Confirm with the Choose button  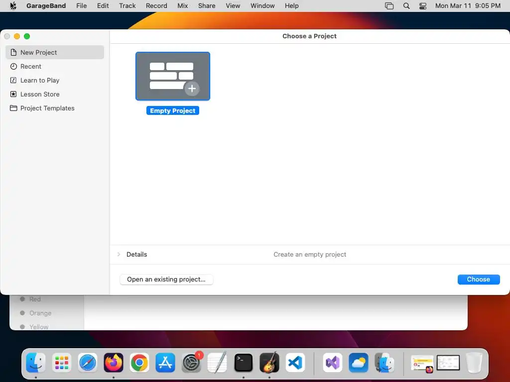tap(479, 280)
